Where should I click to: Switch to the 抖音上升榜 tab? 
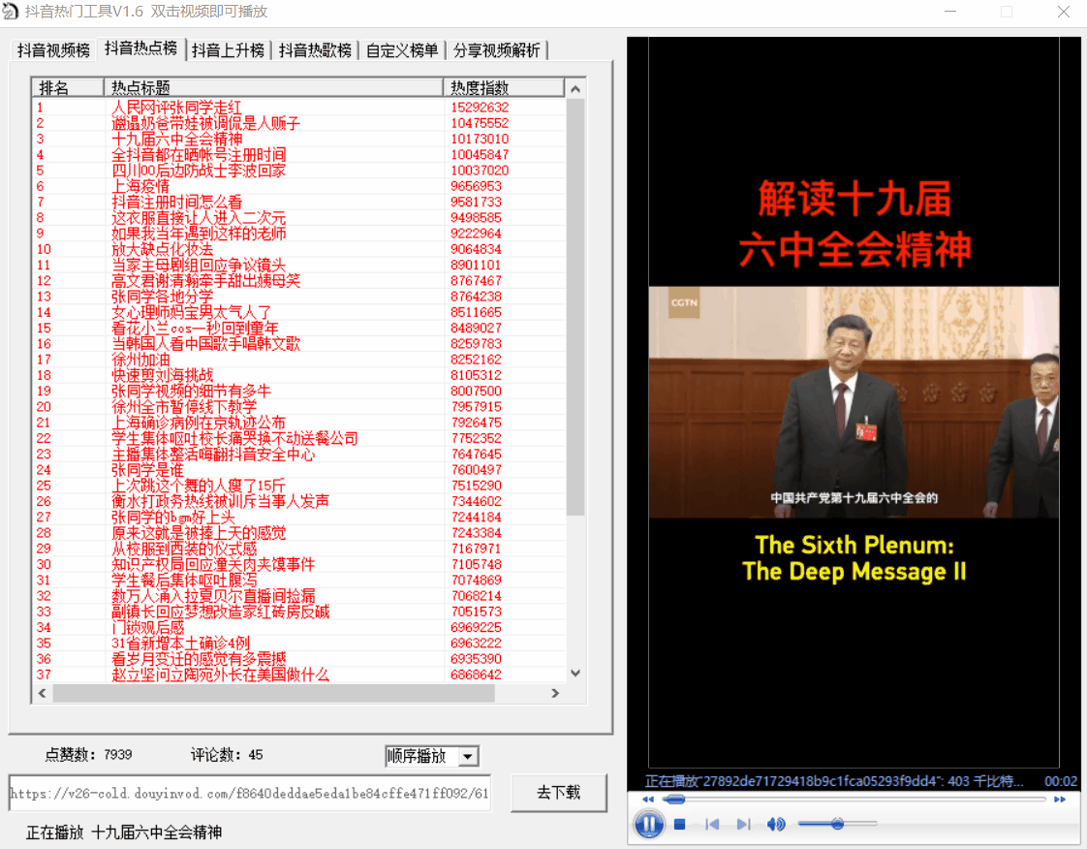coord(228,50)
